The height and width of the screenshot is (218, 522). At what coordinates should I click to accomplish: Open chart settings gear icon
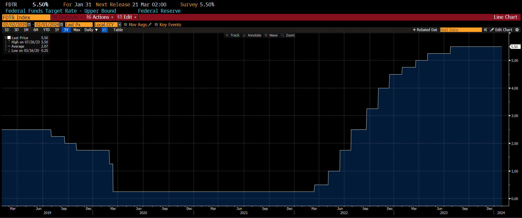point(517,30)
